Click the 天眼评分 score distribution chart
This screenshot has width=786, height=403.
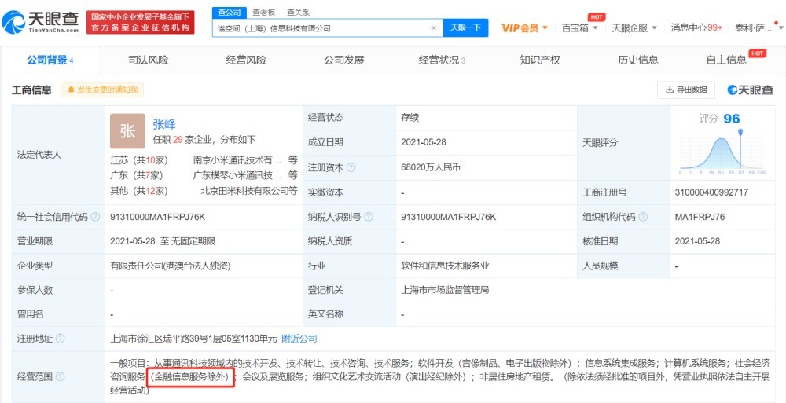[722, 152]
